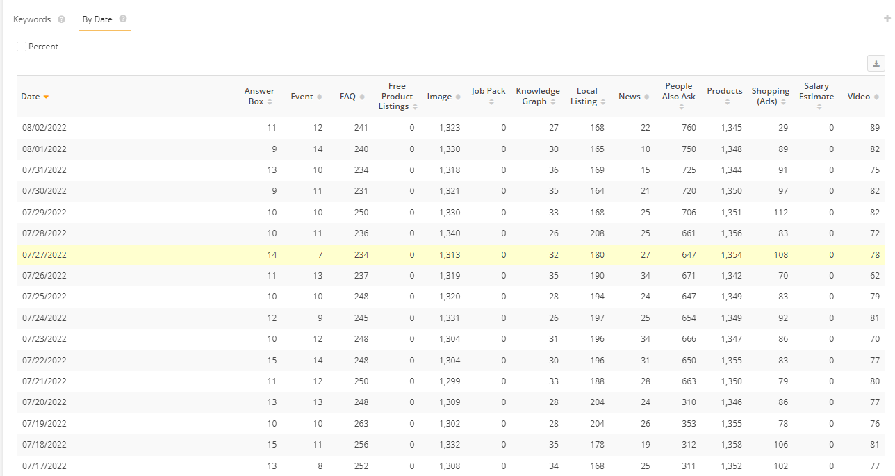Click help icon next to By Date tab
The height and width of the screenshot is (476, 895).
point(123,19)
